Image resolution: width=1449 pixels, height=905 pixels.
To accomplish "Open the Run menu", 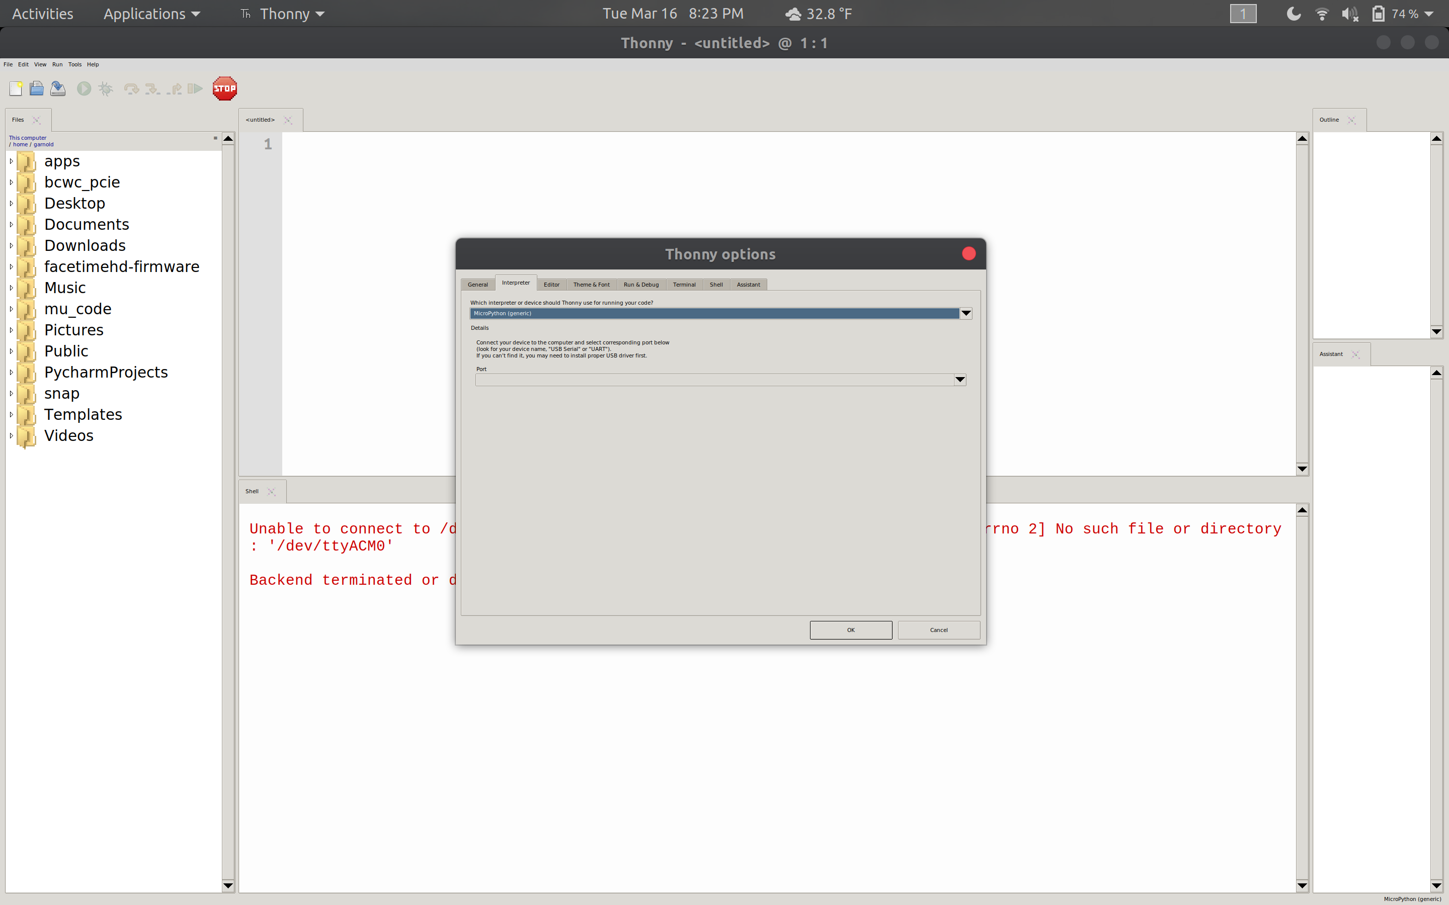I will point(57,65).
